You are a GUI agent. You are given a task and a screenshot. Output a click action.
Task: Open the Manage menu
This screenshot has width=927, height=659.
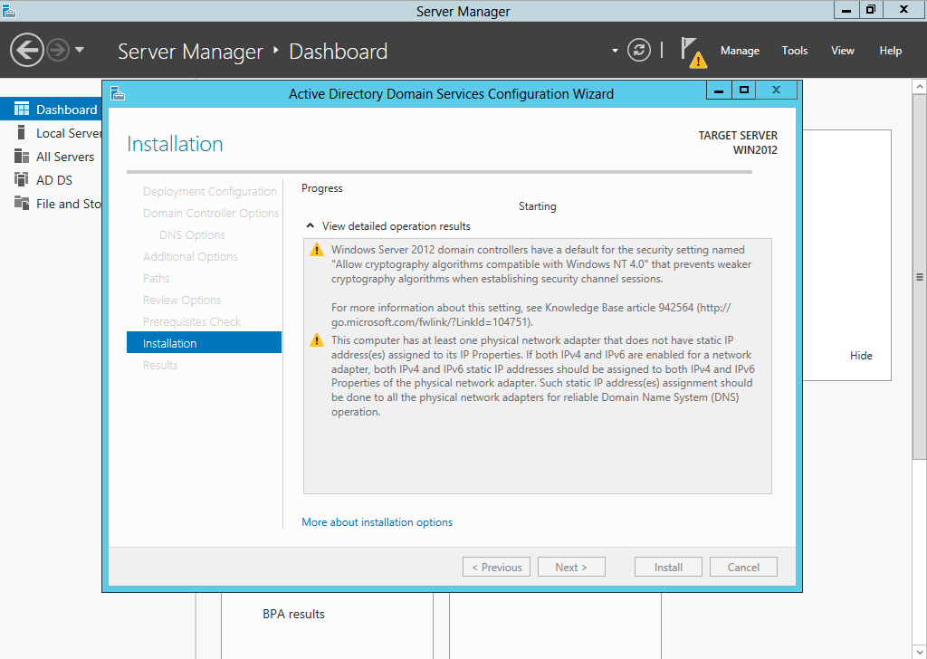[x=740, y=51]
